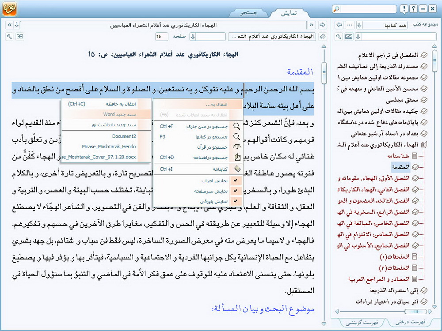Click the Noor application logo
Image resolution: width=442 pixels, height=331 pixels.
(x=9, y=8)
